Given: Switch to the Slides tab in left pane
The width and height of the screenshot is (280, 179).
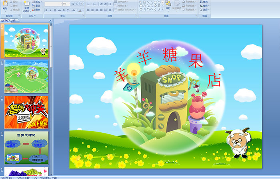Looking at the screenshot, I should point(5,20).
